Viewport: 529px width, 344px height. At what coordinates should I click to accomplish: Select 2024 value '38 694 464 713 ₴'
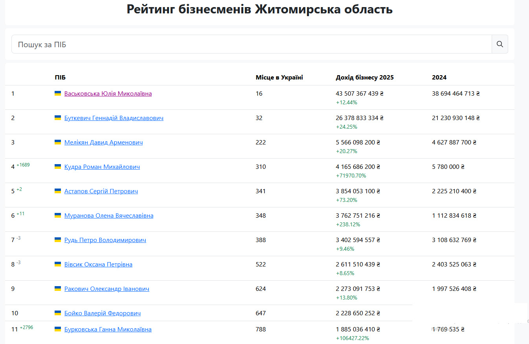click(456, 94)
